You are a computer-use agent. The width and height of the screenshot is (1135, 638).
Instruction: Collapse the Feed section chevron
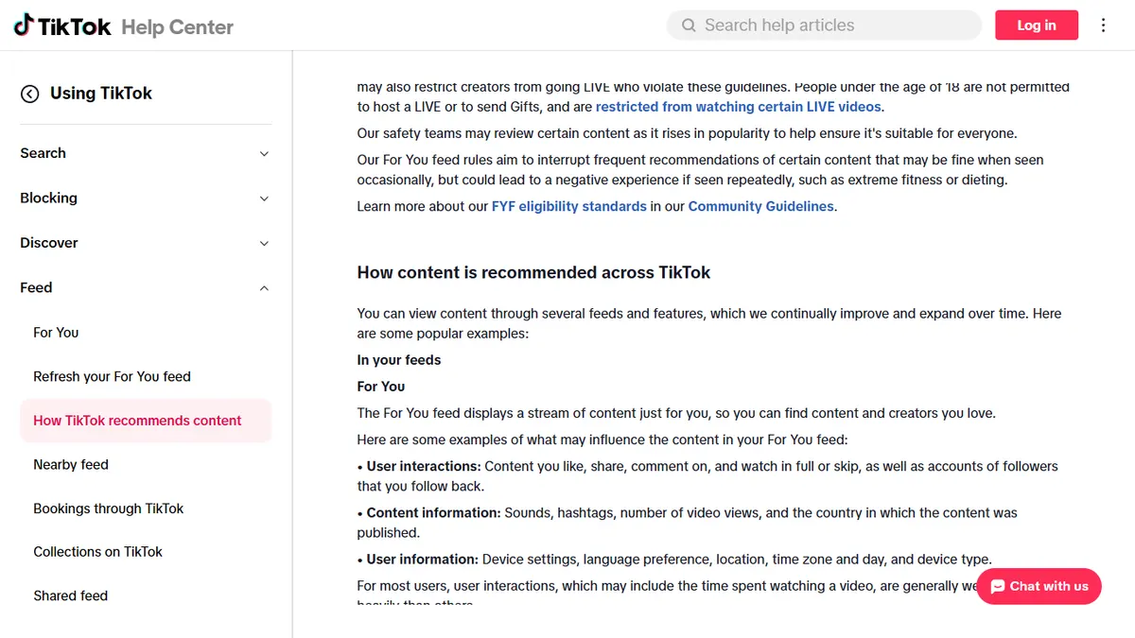[264, 288]
